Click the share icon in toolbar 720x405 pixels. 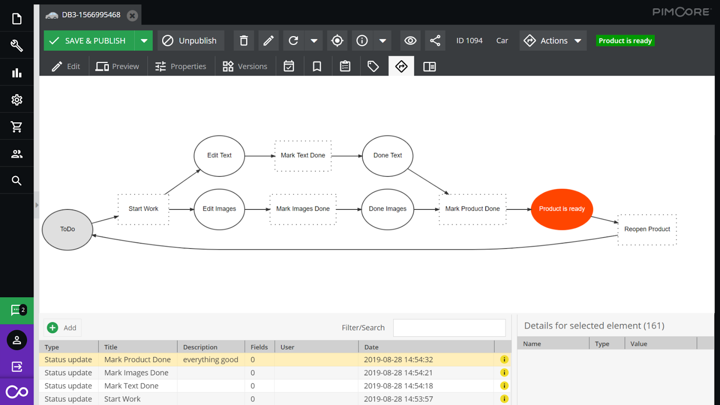pyautogui.click(x=435, y=40)
